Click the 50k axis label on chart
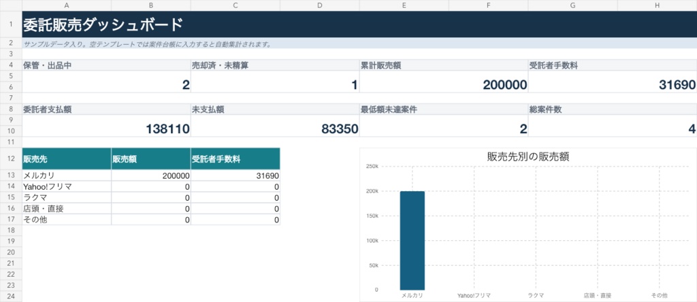The image size is (697, 302). [x=372, y=265]
